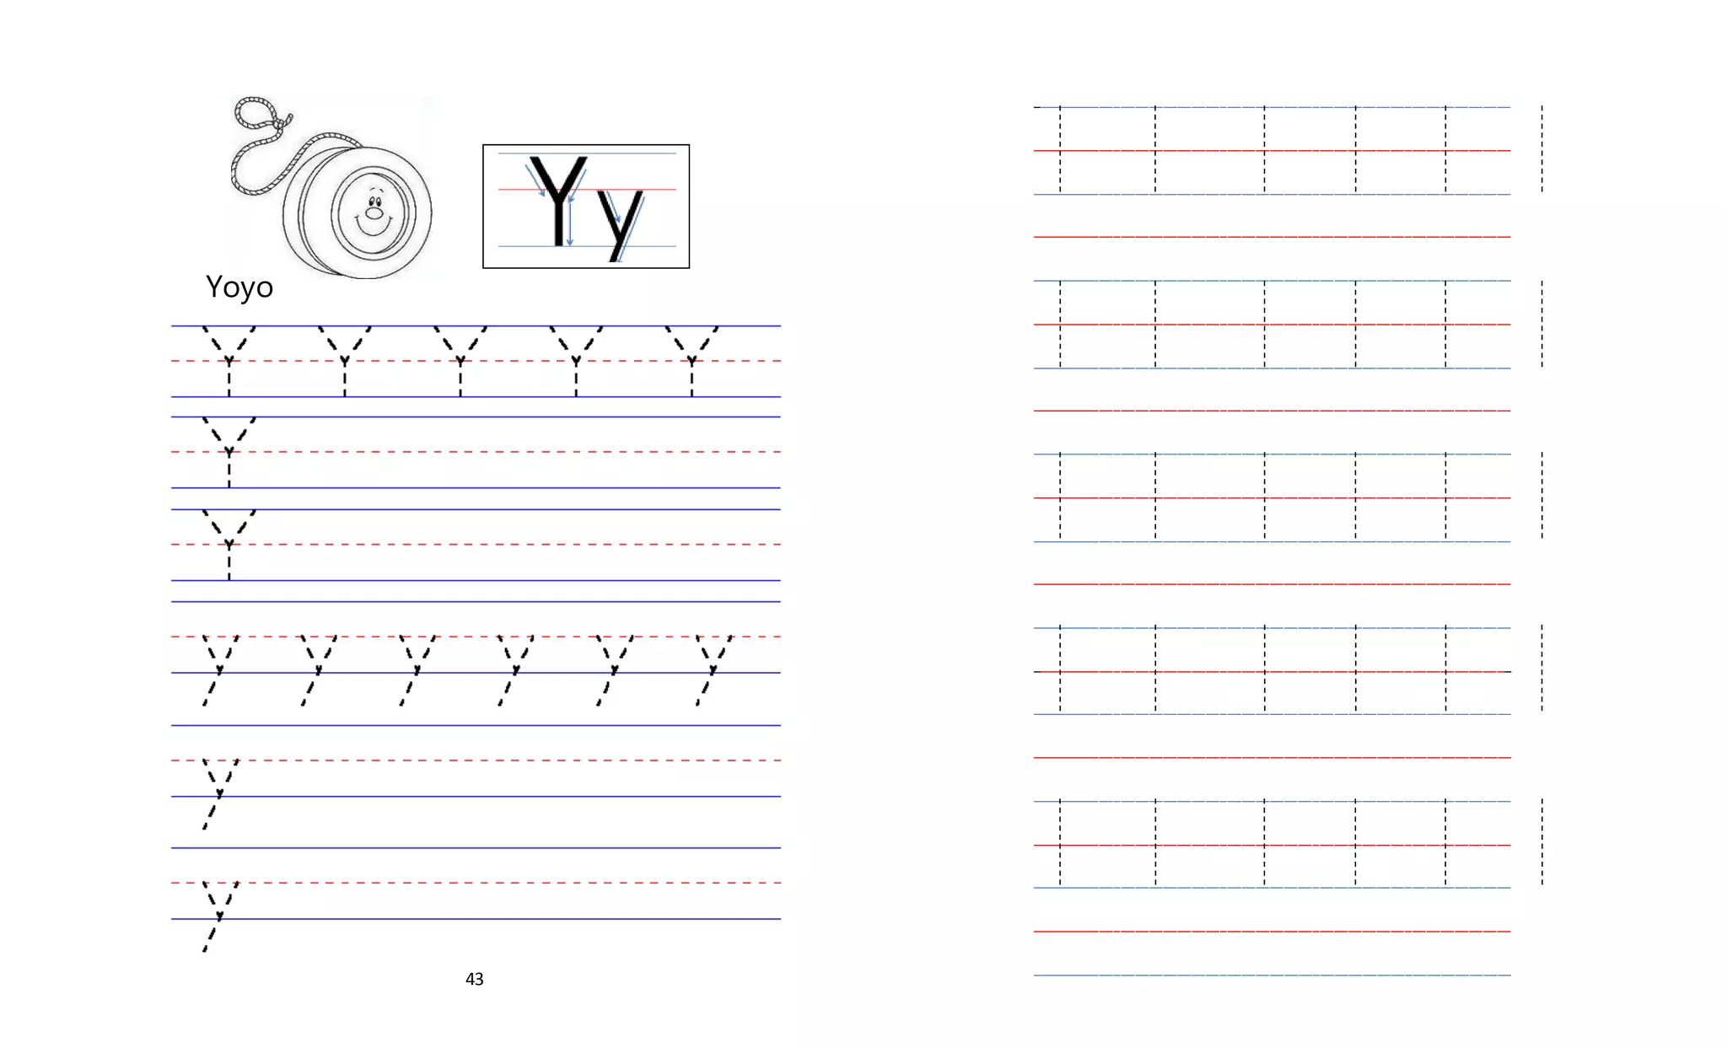1727x1048 pixels.
Task: Click the lone lowercase y on second-to-last row
Action: (x=218, y=793)
